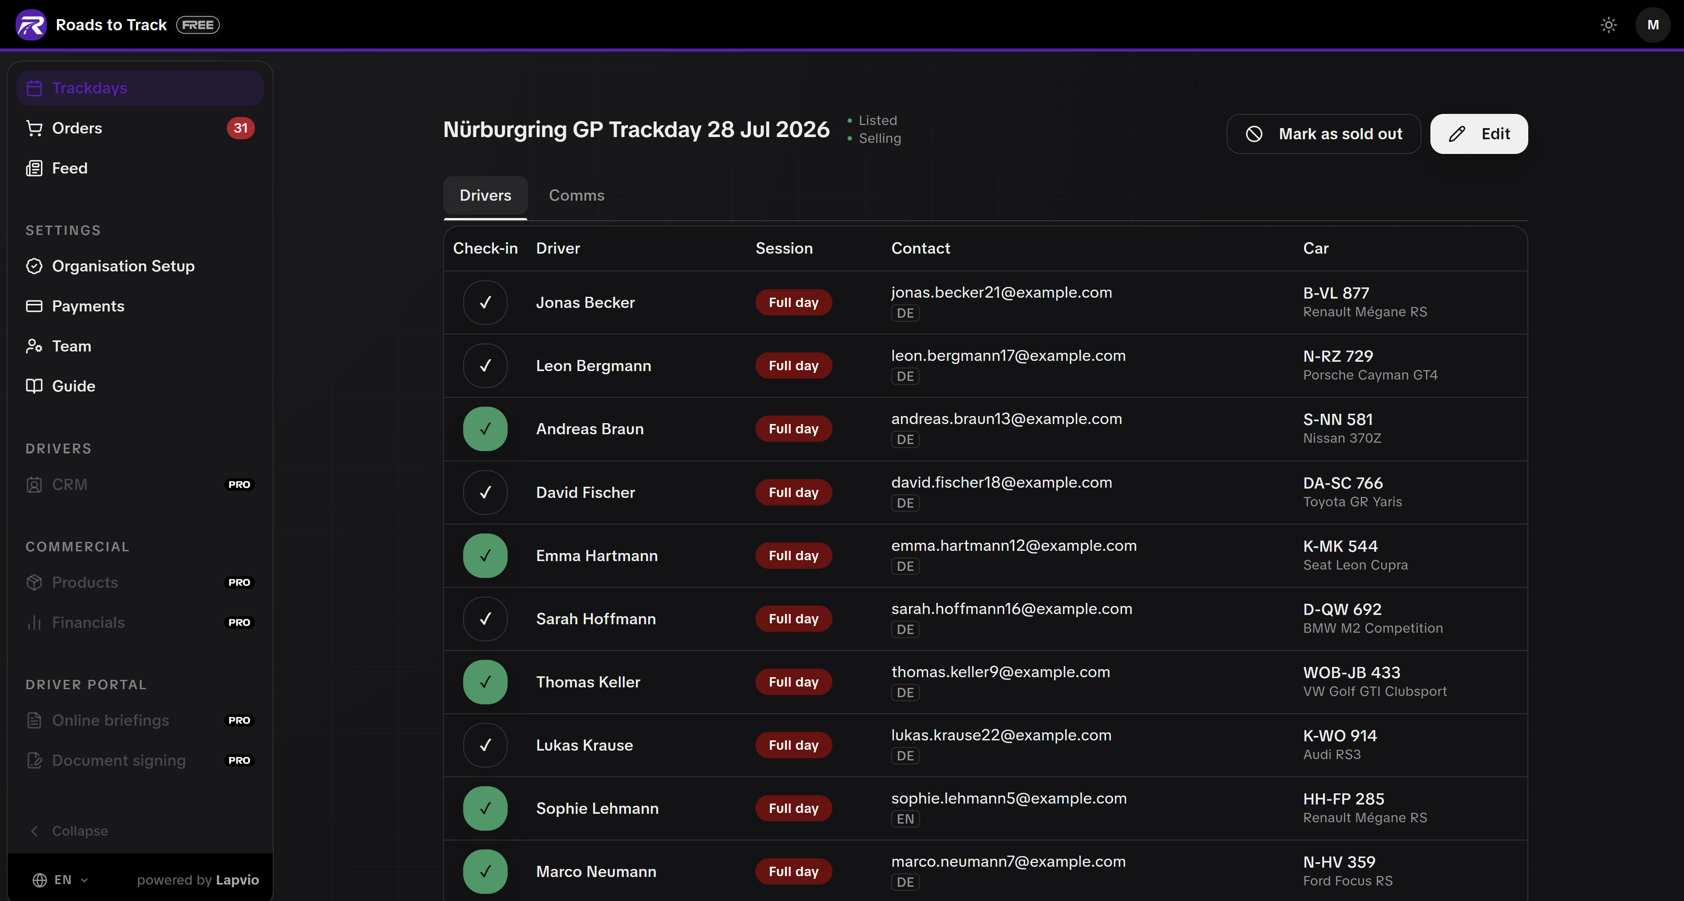Click the sold-out ban circle icon
This screenshot has width=1684, height=901.
pyautogui.click(x=1254, y=134)
